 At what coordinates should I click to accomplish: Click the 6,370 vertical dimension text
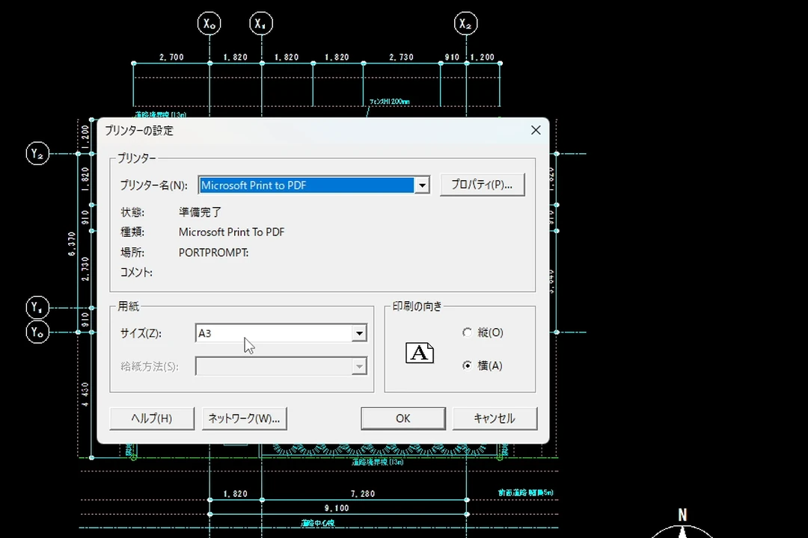coord(72,244)
